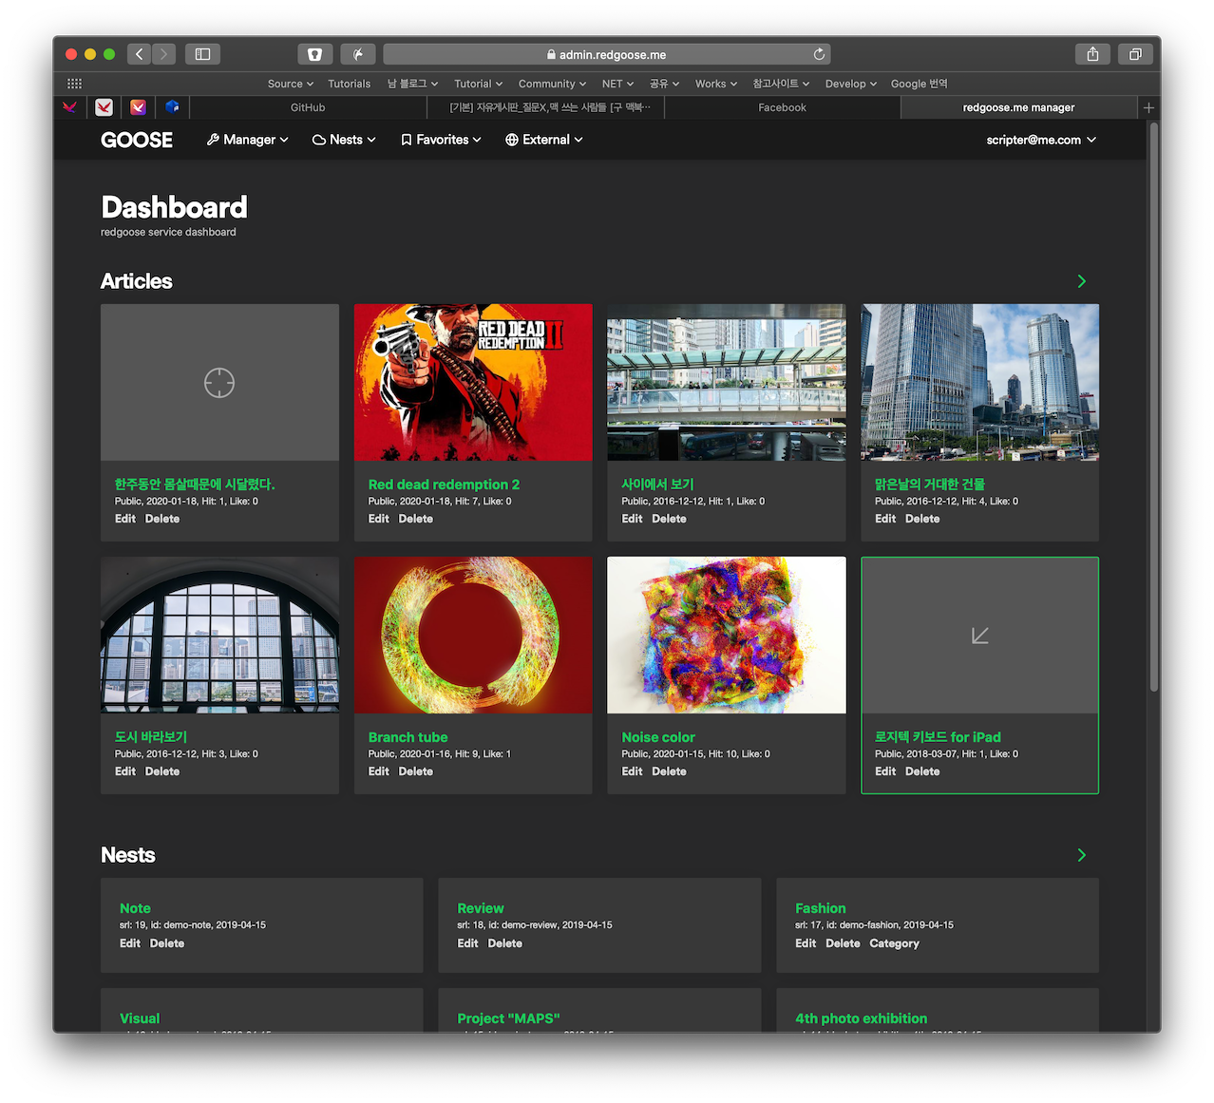Open the second pinned tab with the Pocket icon

tap(104, 107)
